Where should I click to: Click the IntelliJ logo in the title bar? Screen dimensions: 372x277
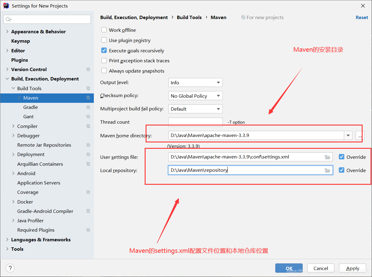[x=6, y=6]
